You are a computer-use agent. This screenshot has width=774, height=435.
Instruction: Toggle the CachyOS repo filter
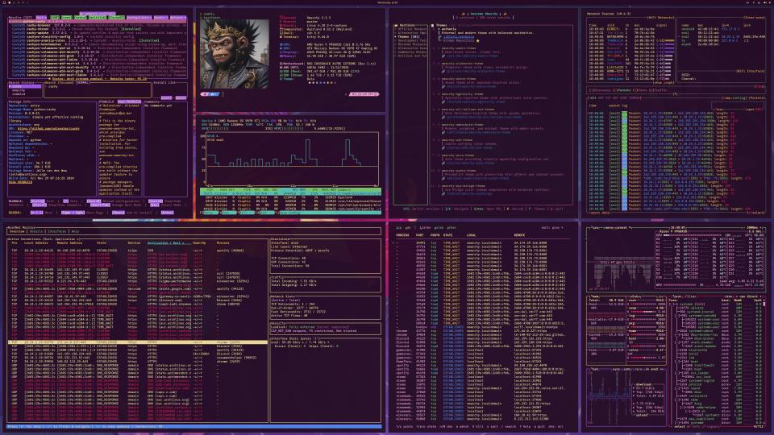pyautogui.click(x=116, y=17)
